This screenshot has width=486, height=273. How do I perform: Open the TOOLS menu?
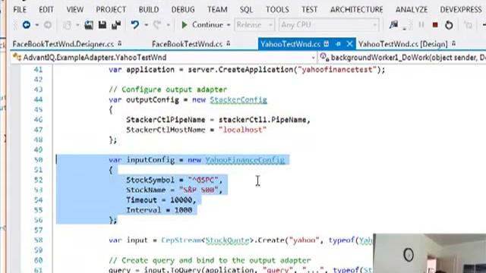click(x=277, y=10)
